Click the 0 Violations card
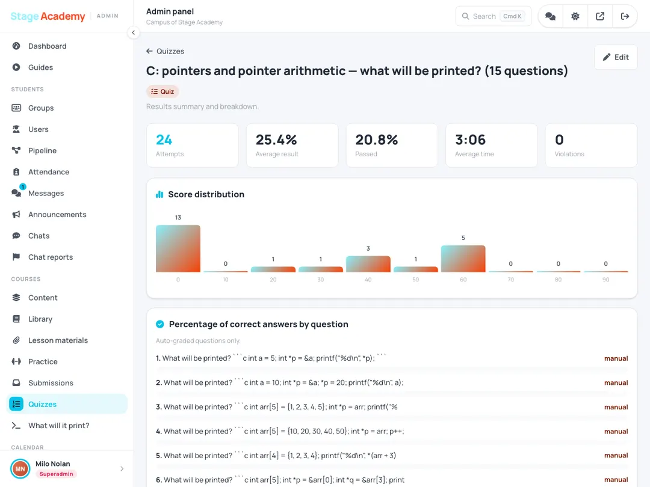Viewport: 650px width, 487px height. [x=591, y=145]
